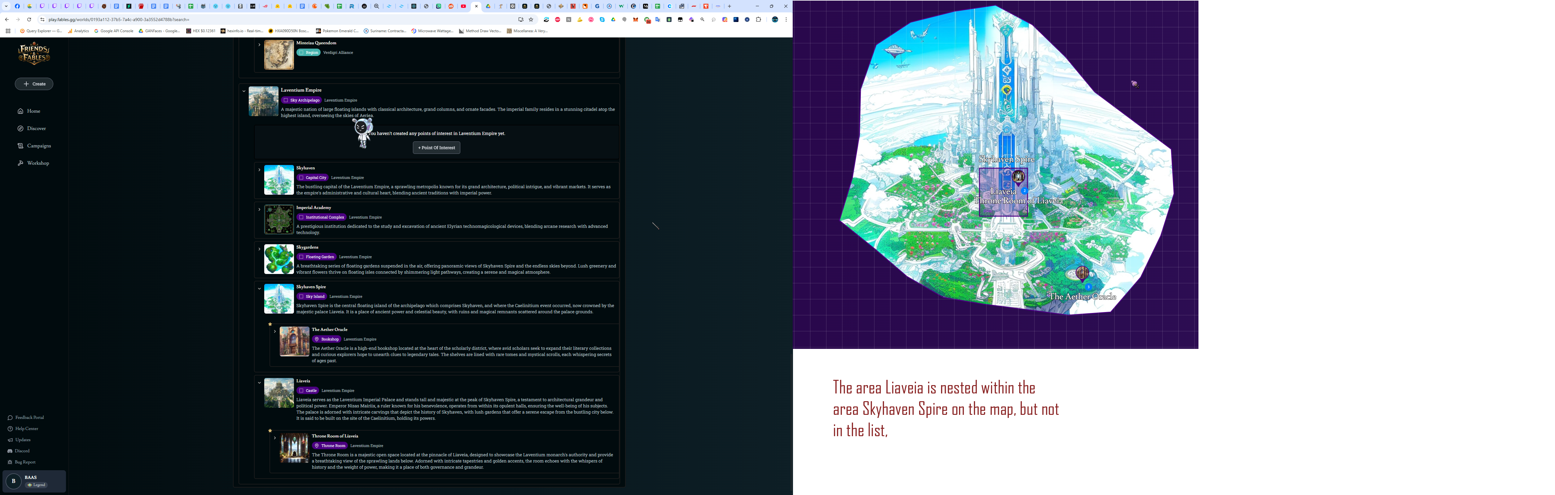This screenshot has height=495, width=1555.
Task: Open the AdBlock Plus extension icon
Action: click(558, 19)
